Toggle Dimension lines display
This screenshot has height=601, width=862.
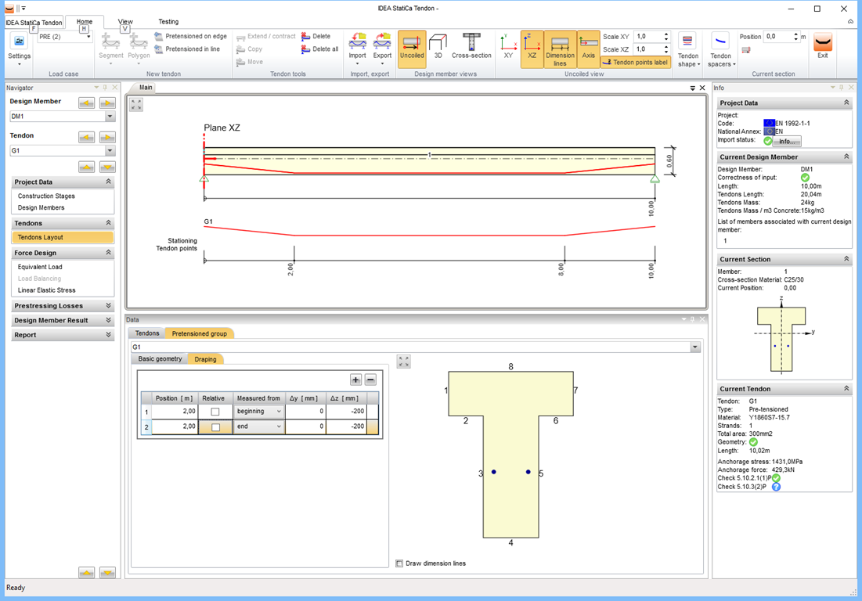click(560, 49)
